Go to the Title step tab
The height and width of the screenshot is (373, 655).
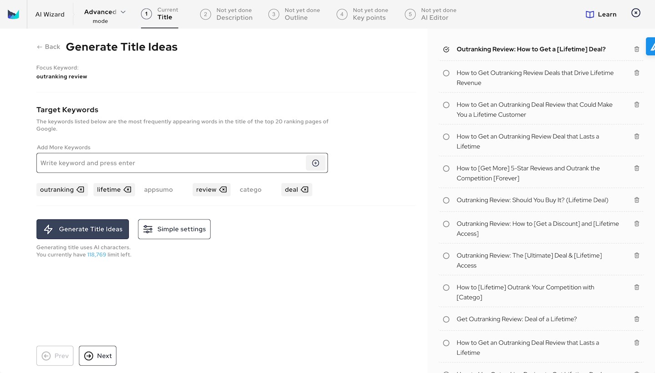[x=160, y=14]
